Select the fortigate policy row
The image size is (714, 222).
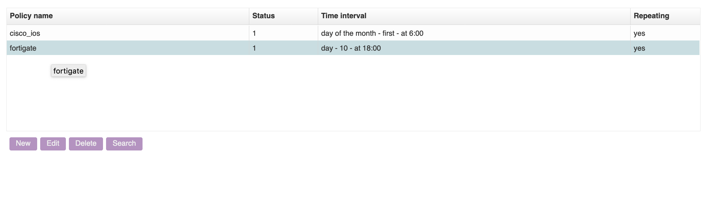135,48
